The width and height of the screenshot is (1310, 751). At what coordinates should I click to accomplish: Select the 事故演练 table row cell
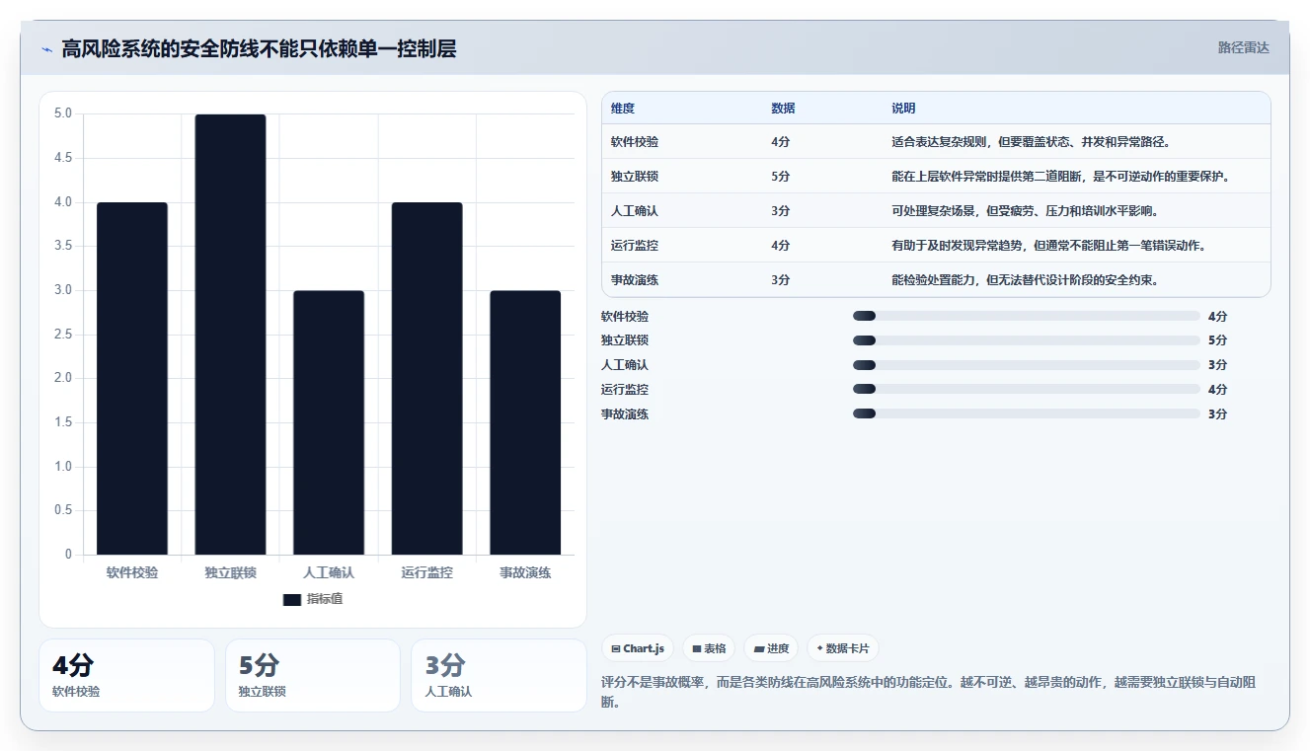pos(635,280)
